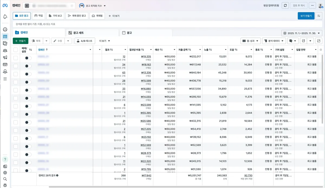Select the 가치 보고 filter chip
The width and height of the screenshot is (325, 188).
(x=55, y=16)
